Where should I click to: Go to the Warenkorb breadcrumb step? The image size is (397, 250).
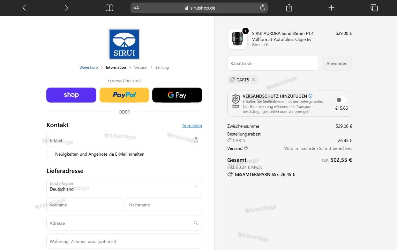89,67
